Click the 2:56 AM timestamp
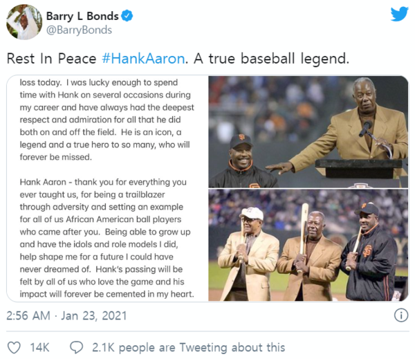This screenshot has width=415, height=359. click(x=28, y=316)
